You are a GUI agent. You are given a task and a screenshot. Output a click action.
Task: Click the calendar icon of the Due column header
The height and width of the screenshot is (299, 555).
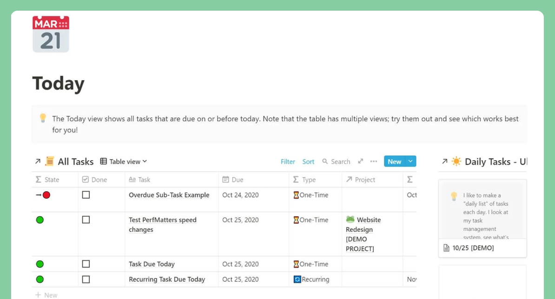coord(225,180)
